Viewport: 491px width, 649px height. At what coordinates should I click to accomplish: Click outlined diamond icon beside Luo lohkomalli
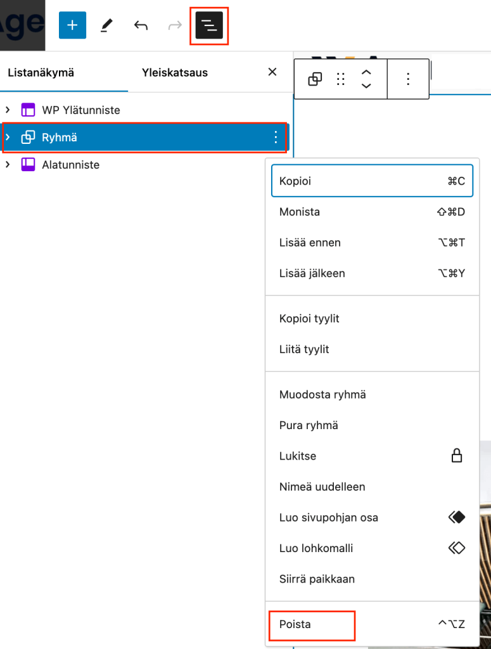[457, 548]
